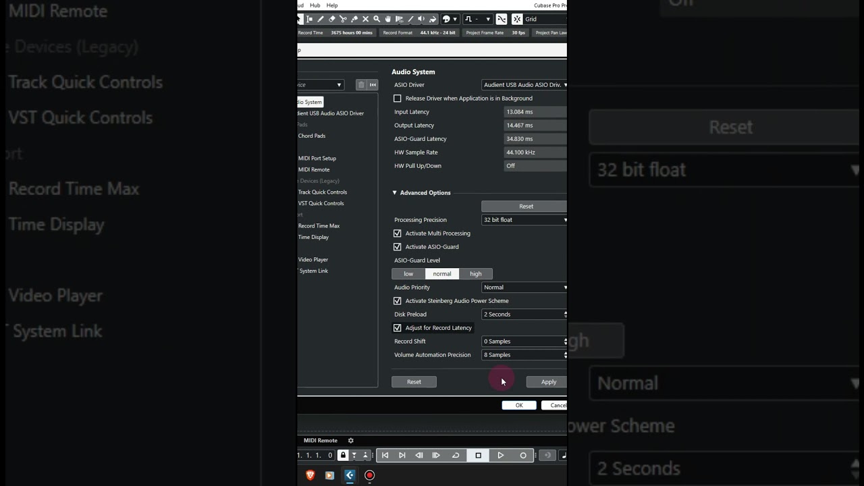Click the transport Stop button
The width and height of the screenshot is (864, 486).
(x=479, y=456)
